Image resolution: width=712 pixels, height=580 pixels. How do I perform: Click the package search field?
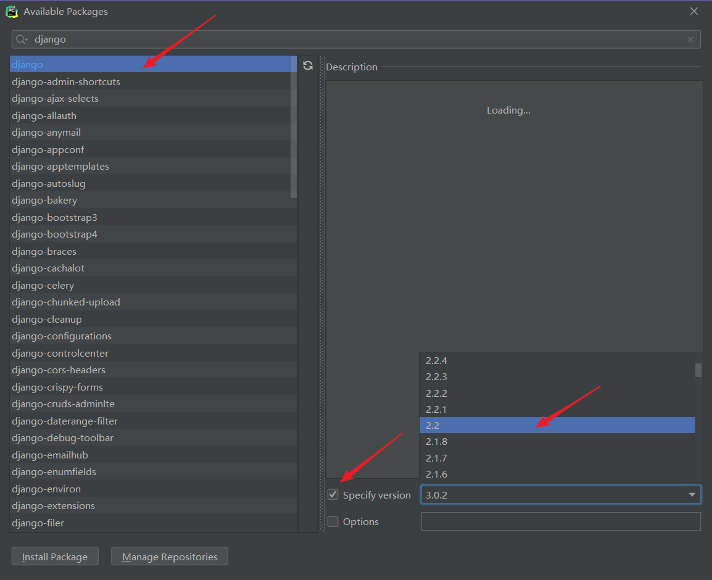pos(356,39)
